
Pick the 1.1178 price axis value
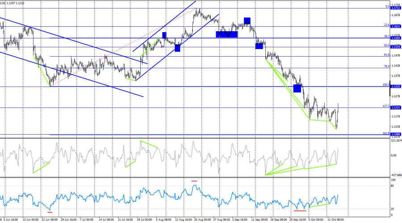tap(396, 116)
